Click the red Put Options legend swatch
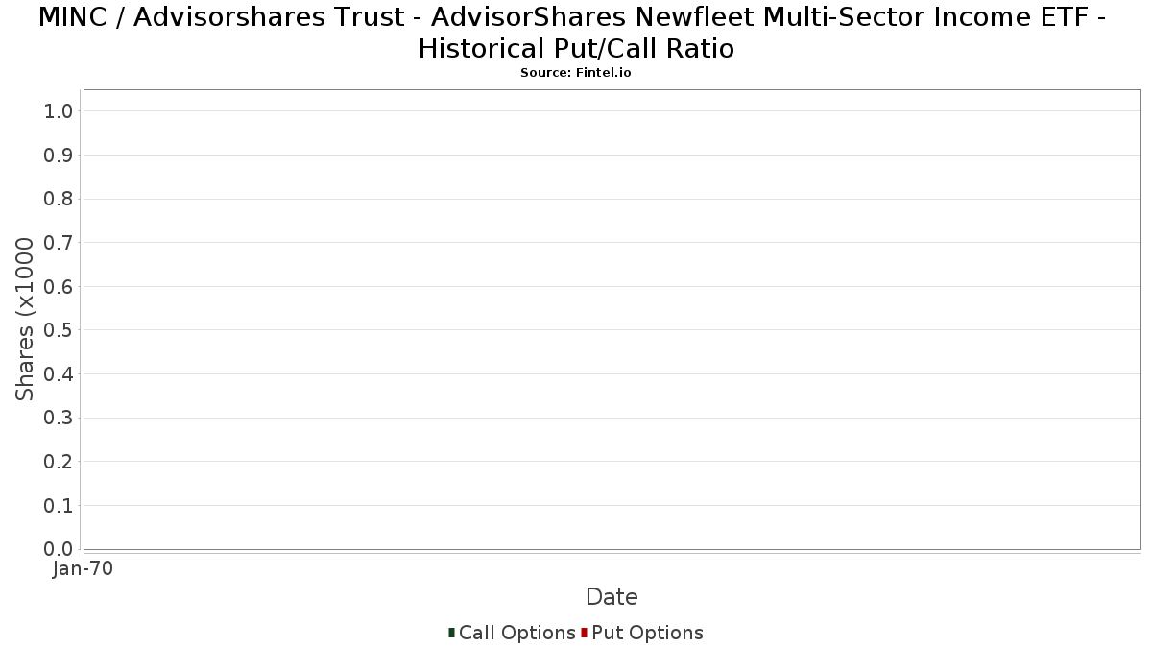The height and width of the screenshot is (648, 1152). (584, 633)
